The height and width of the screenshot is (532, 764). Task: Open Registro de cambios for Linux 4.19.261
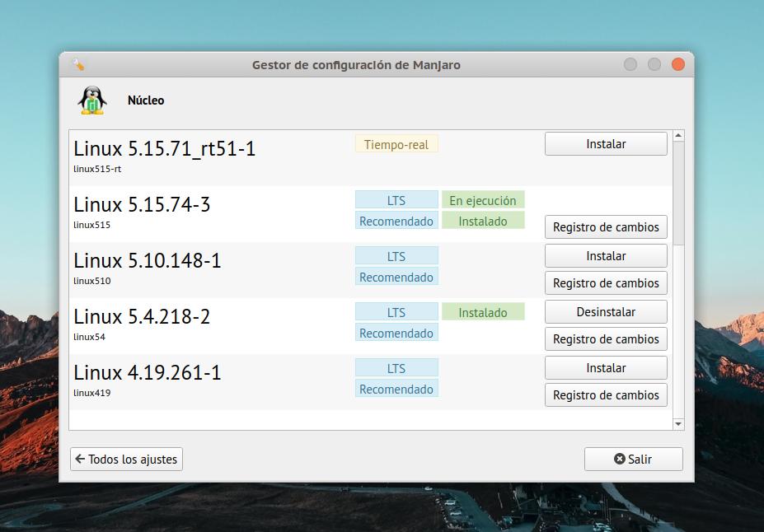[605, 394]
